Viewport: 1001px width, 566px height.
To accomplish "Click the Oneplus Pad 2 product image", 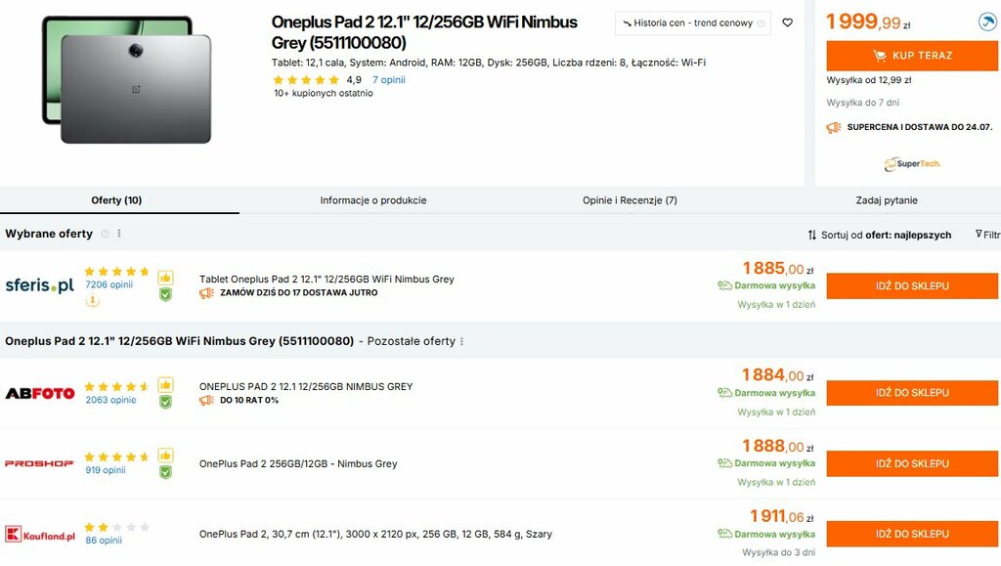I will (127, 80).
